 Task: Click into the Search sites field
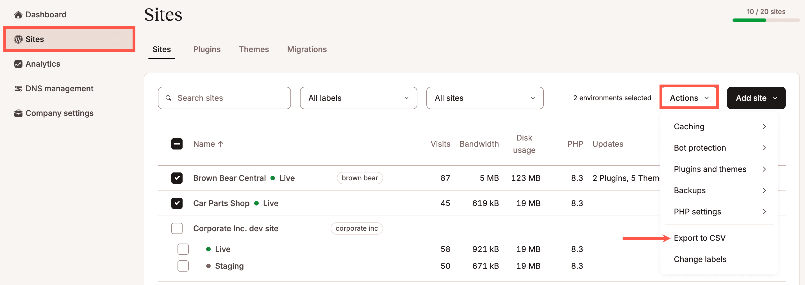point(224,98)
